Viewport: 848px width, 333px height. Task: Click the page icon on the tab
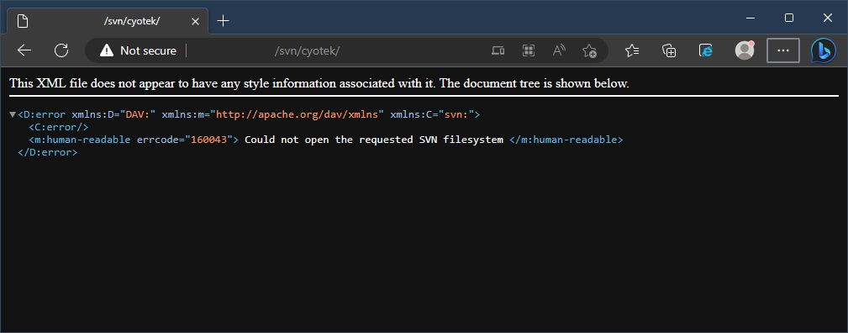(x=22, y=22)
